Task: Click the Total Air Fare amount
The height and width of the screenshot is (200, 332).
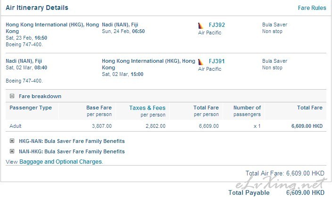Action: click(x=305, y=173)
